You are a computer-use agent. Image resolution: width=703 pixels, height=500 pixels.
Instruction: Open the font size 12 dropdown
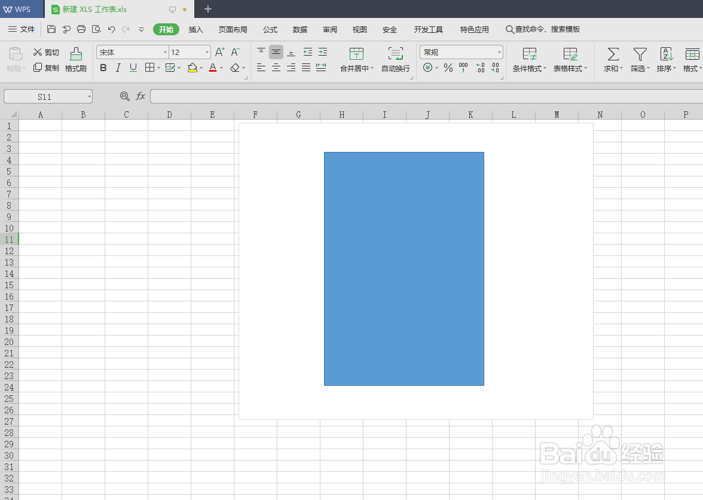(x=207, y=53)
